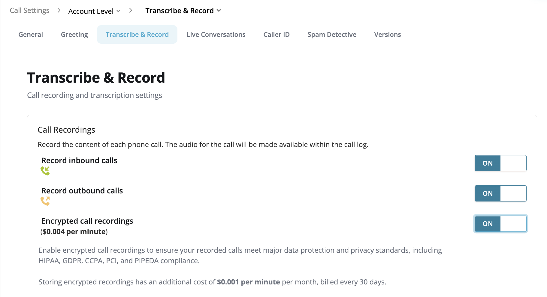Screen dimensions: 547x297
Task: Click the Record inbound calls label
Action: click(x=79, y=160)
